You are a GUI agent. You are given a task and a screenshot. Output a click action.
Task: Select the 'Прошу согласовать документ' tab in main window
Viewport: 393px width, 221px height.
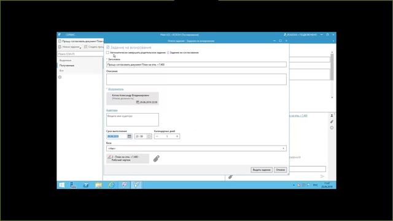pos(80,41)
